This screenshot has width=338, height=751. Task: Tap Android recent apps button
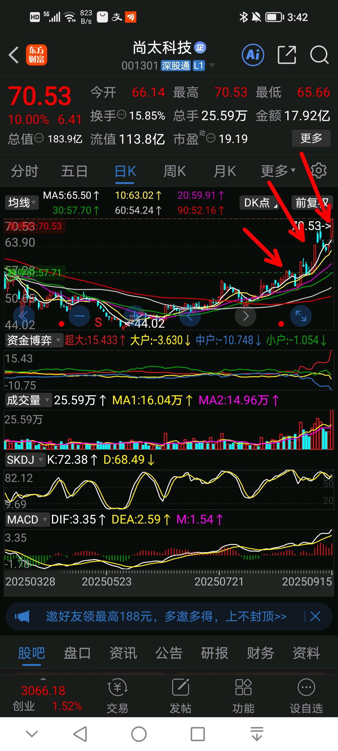[198, 734]
